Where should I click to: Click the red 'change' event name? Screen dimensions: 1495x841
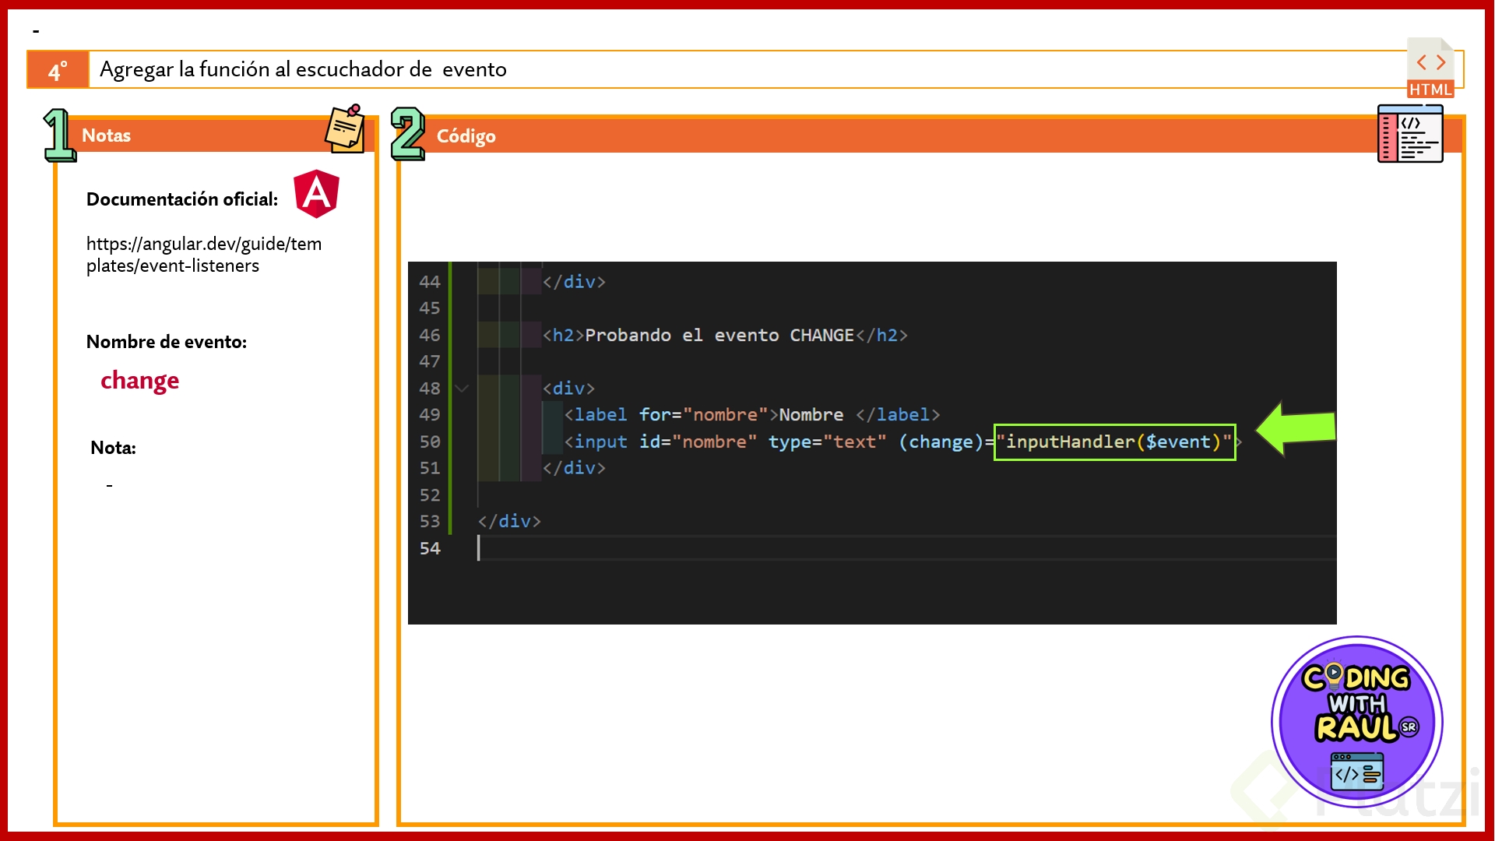coord(139,380)
